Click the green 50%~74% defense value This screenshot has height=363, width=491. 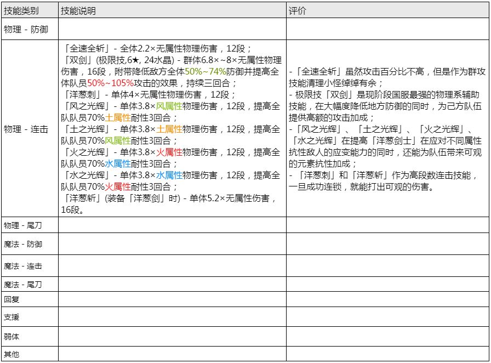pyautogui.click(x=205, y=71)
